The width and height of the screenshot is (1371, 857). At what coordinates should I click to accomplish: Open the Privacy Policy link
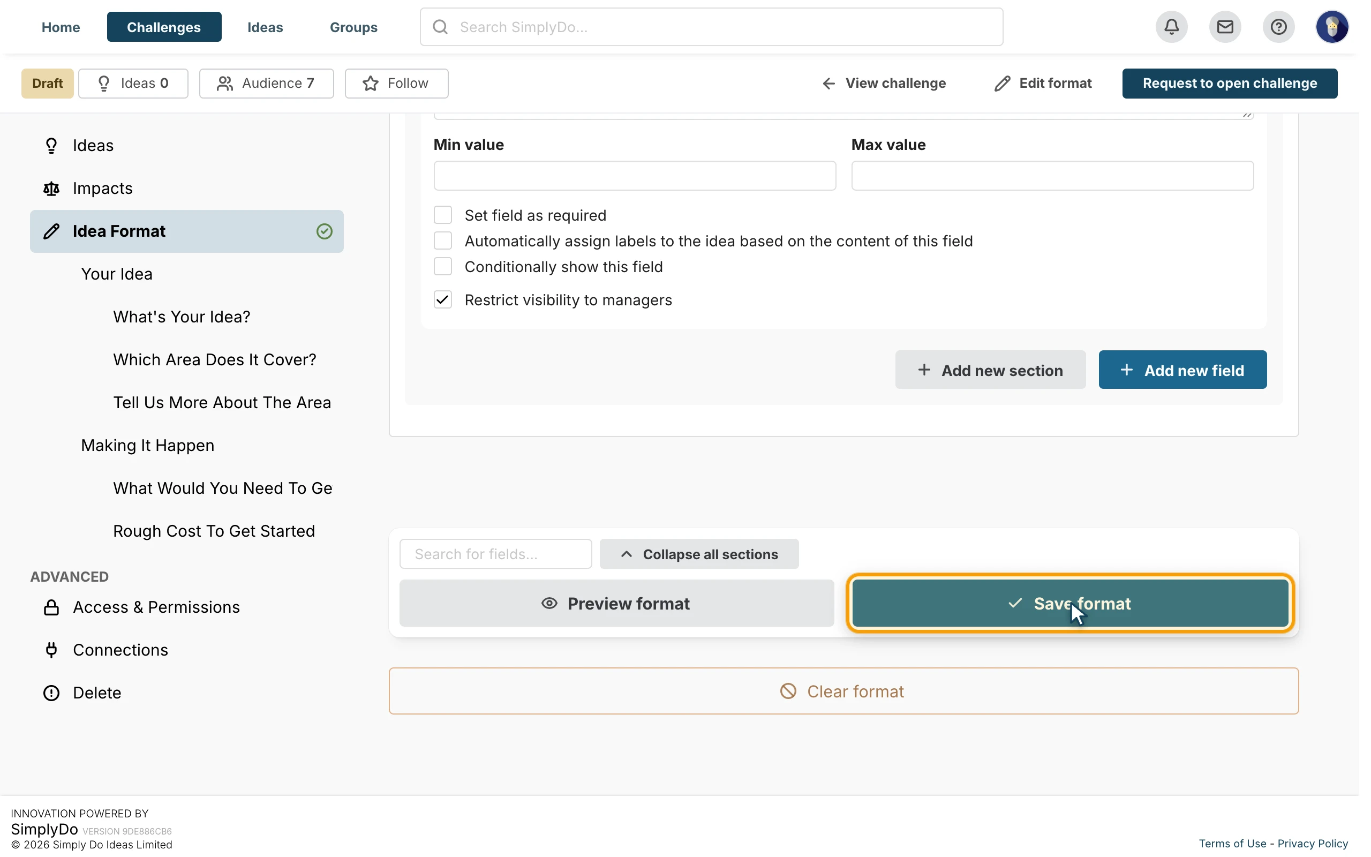click(1313, 844)
